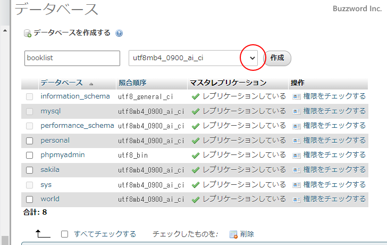Check the personal database checkbox

pos(29,141)
